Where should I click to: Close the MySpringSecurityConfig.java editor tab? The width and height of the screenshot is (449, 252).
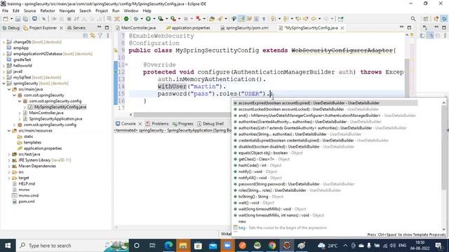coord(342,28)
